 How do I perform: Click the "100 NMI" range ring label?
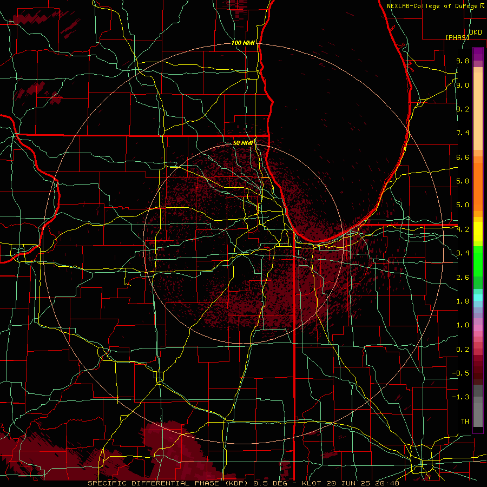(x=243, y=43)
